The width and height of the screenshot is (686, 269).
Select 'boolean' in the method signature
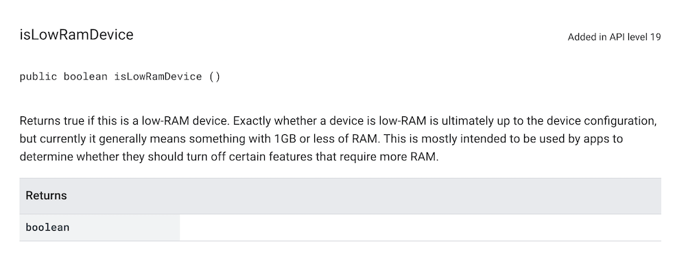pos(86,77)
